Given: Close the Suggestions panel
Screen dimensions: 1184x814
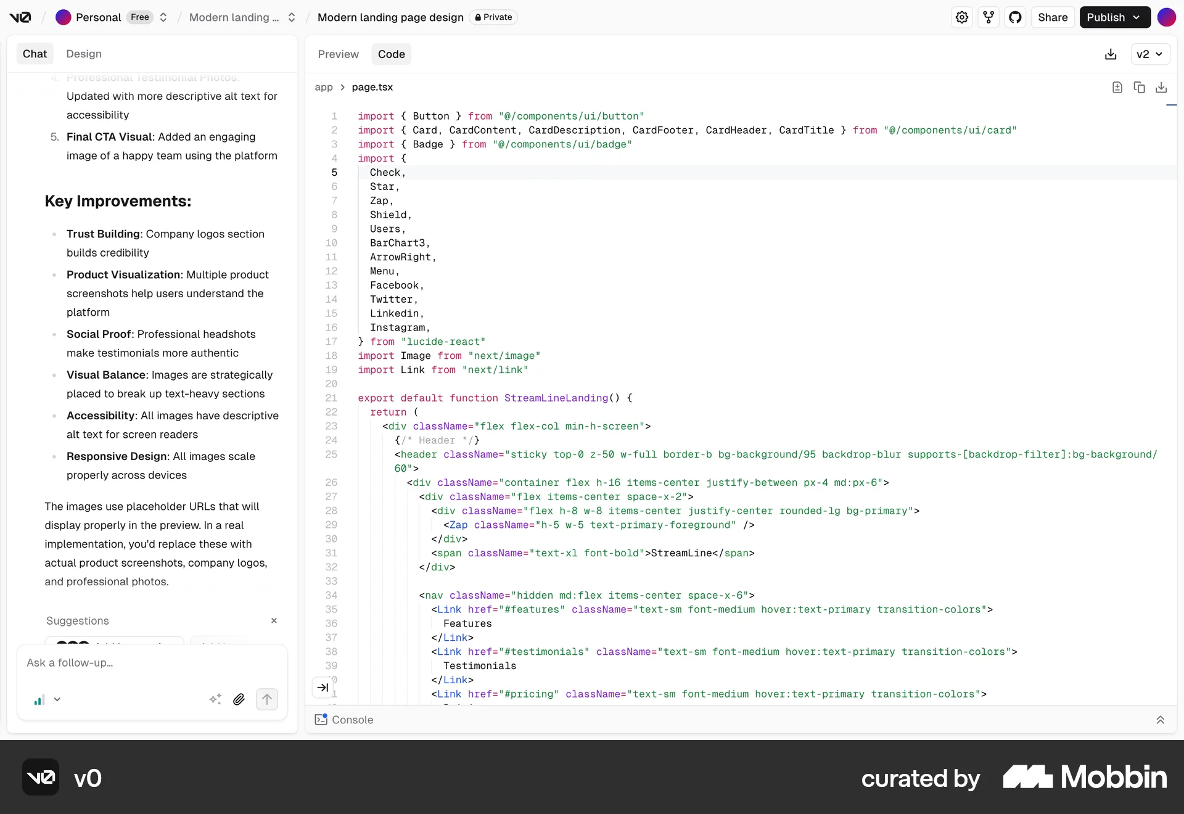Looking at the screenshot, I should (274, 621).
